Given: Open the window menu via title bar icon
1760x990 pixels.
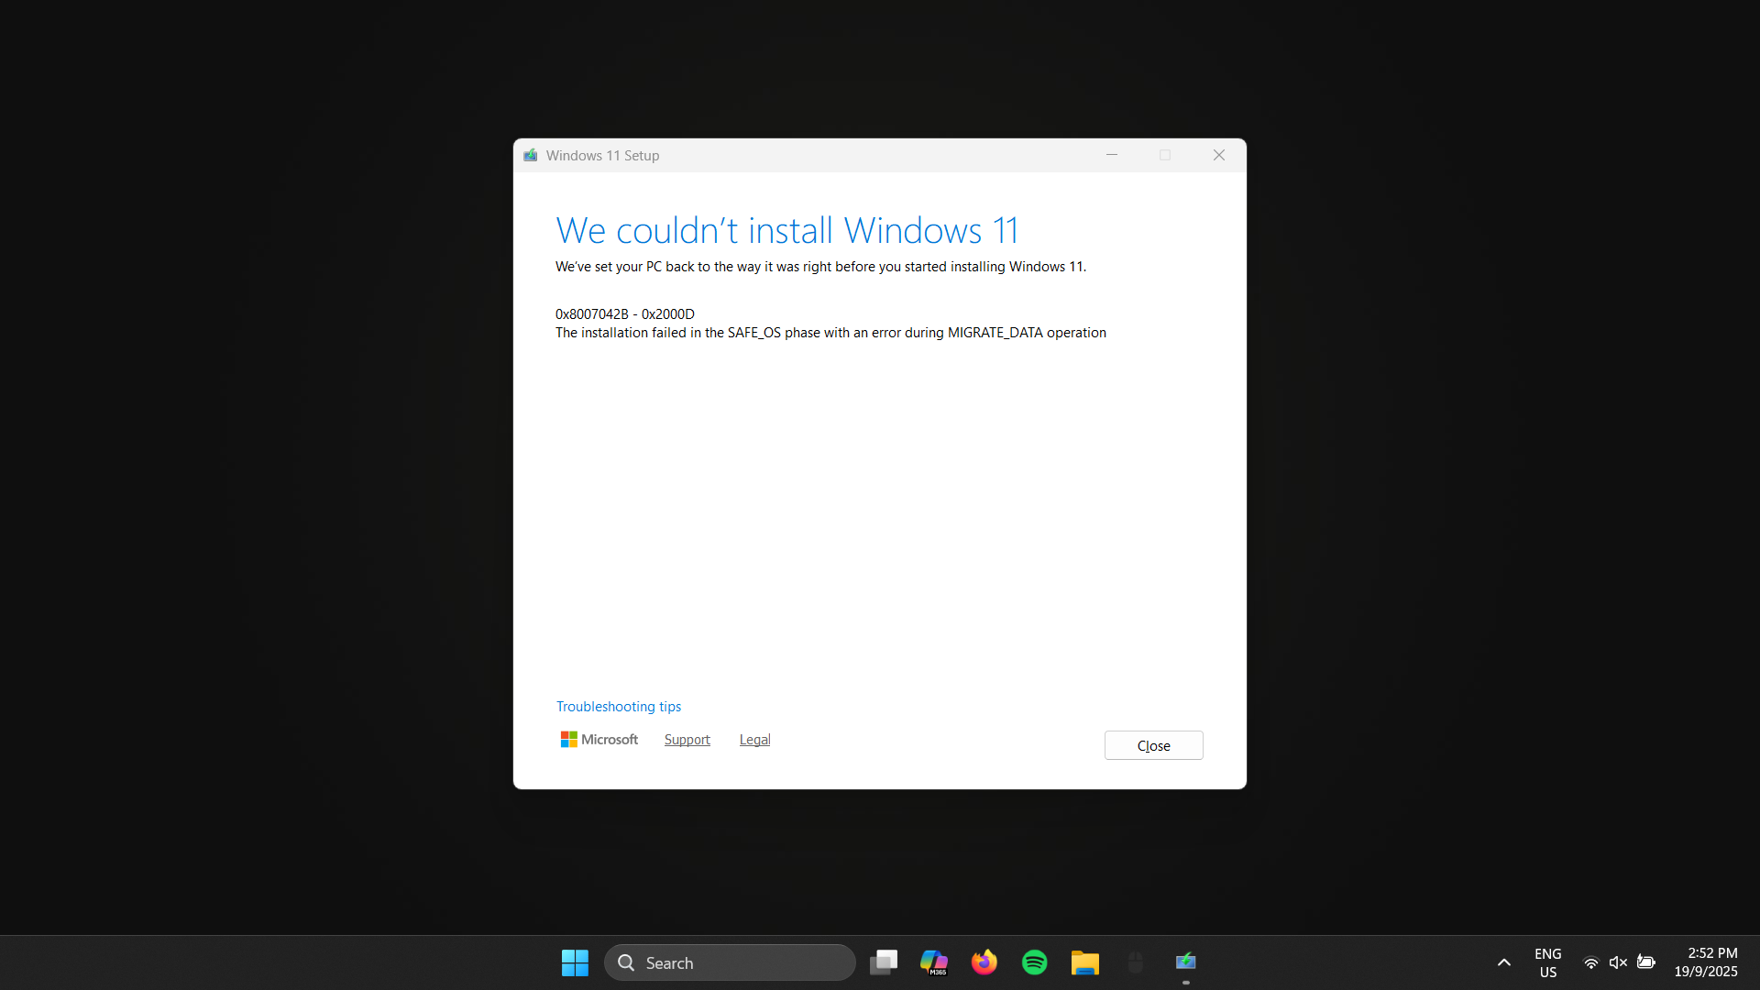Looking at the screenshot, I should 531,155.
